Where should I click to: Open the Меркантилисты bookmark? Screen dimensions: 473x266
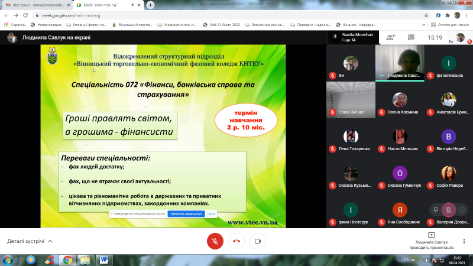click(x=177, y=25)
